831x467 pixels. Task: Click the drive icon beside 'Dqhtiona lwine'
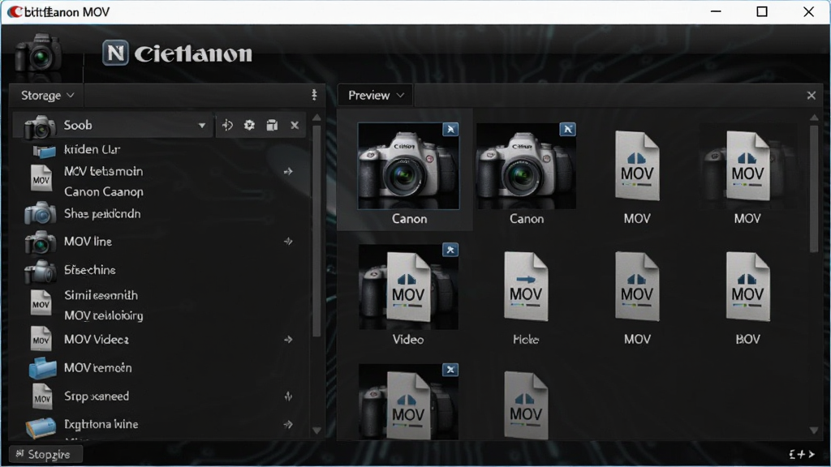pyautogui.click(x=41, y=428)
